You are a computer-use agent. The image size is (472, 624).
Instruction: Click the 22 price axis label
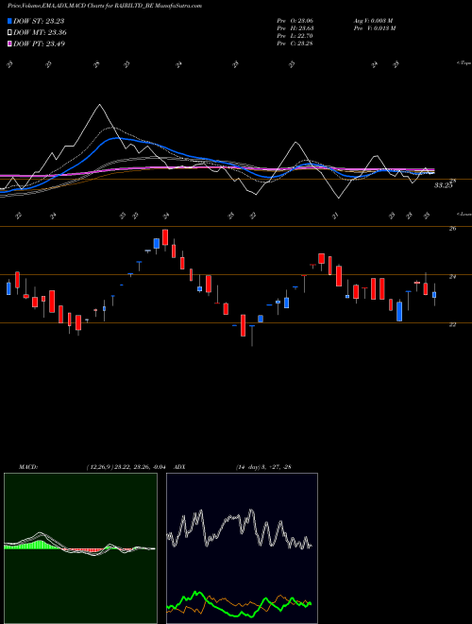(452, 324)
